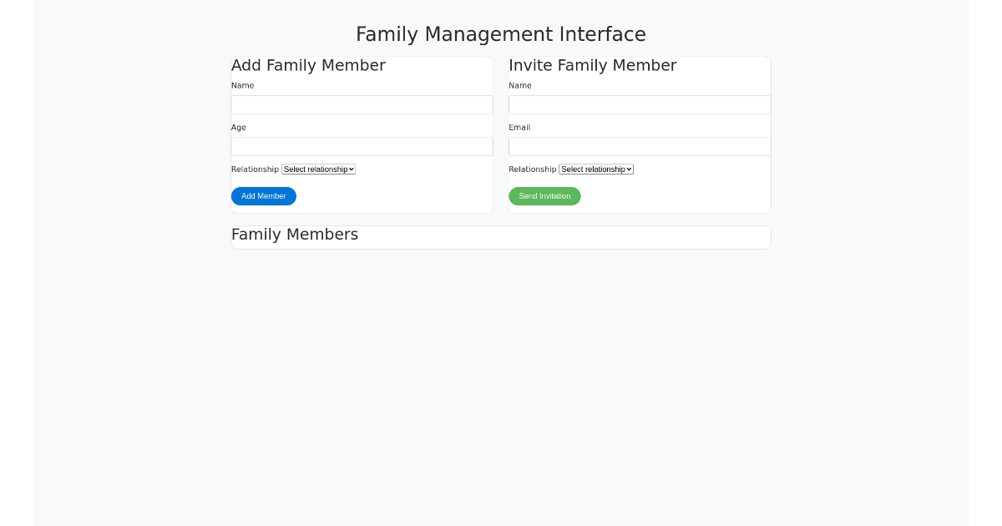Click the Invite Family Member section heading
The height and width of the screenshot is (526, 1002).
593,65
